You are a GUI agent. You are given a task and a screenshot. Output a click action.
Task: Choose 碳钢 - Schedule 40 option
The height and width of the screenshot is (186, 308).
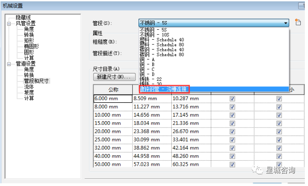coord(214,50)
